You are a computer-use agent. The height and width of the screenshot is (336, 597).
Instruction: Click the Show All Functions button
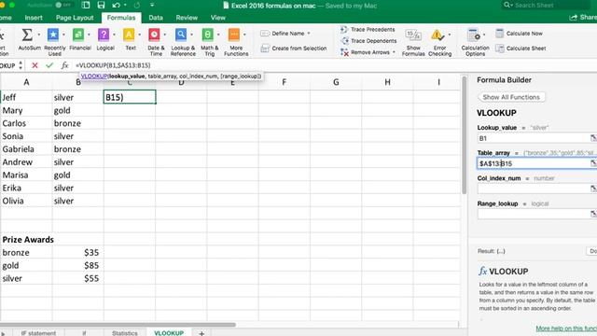pos(511,97)
